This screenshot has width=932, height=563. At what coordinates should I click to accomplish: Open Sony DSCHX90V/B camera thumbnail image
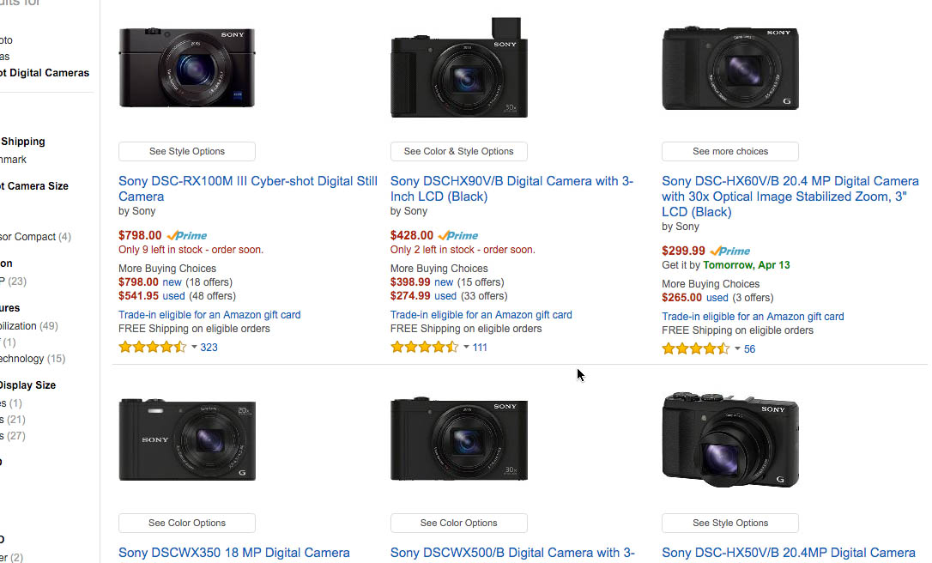point(459,69)
